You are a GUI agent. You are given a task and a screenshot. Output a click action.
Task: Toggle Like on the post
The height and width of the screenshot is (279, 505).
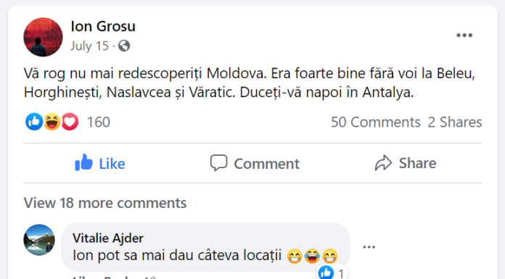(x=100, y=163)
